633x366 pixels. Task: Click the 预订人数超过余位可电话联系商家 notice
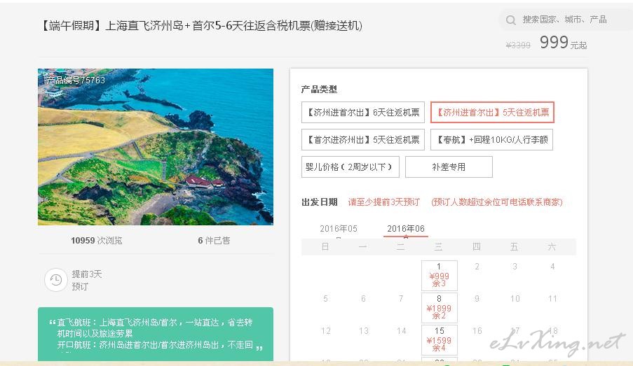click(x=497, y=202)
